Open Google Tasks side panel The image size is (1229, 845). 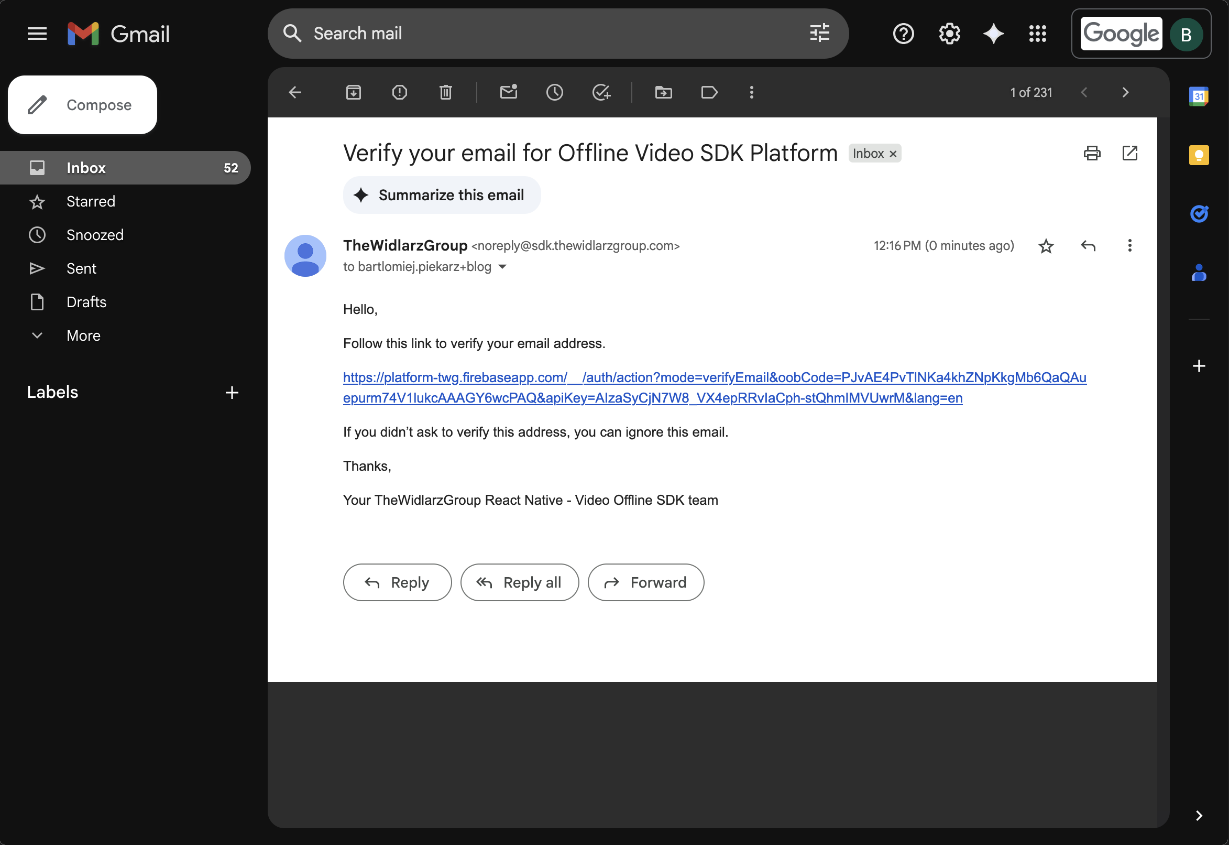1198,213
